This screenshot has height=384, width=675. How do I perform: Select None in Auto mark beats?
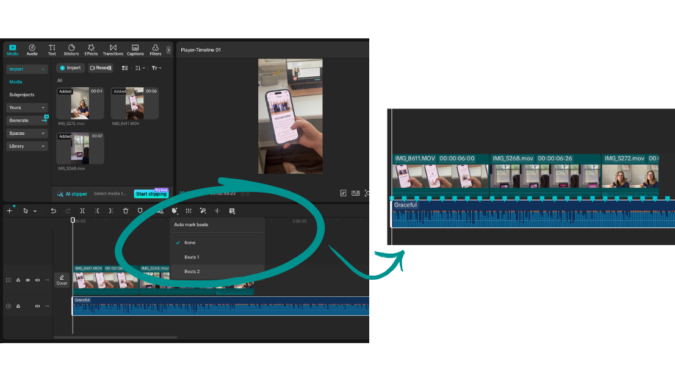pos(217,243)
